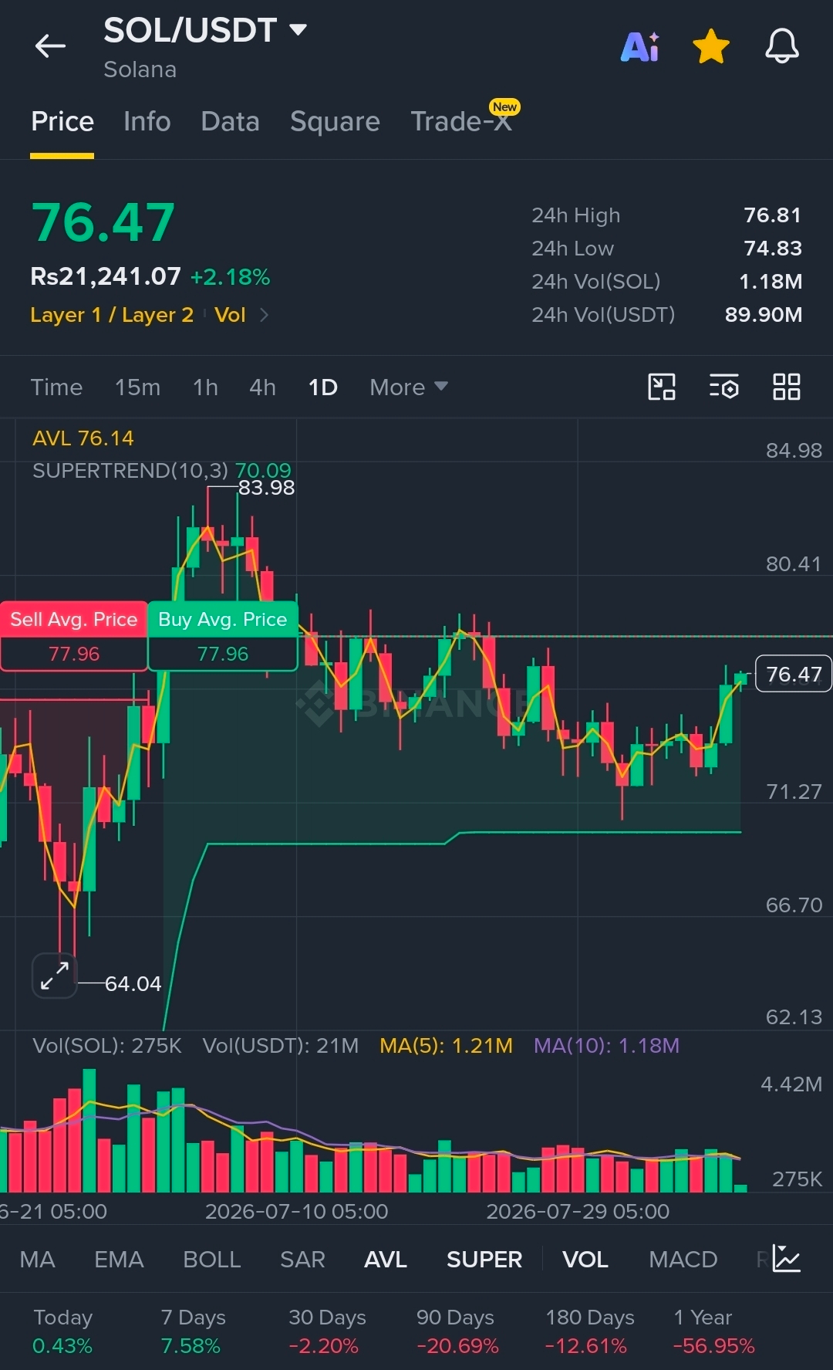Open the Vol category link
Viewport: 833px width, 1370px height.
(230, 315)
